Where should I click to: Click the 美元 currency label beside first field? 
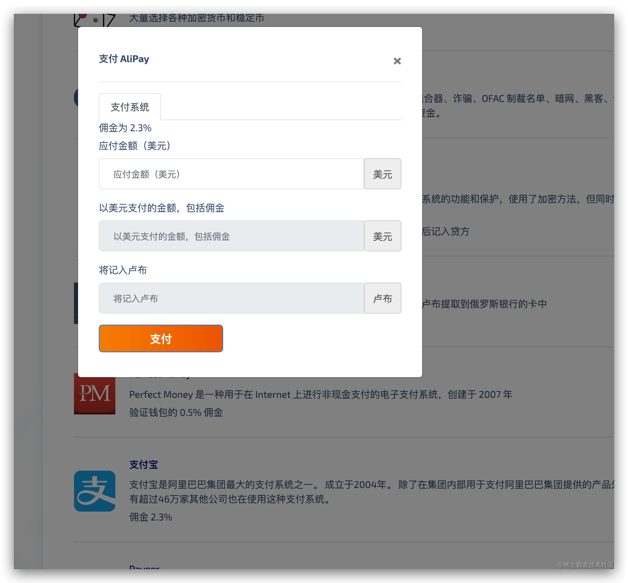tap(382, 174)
